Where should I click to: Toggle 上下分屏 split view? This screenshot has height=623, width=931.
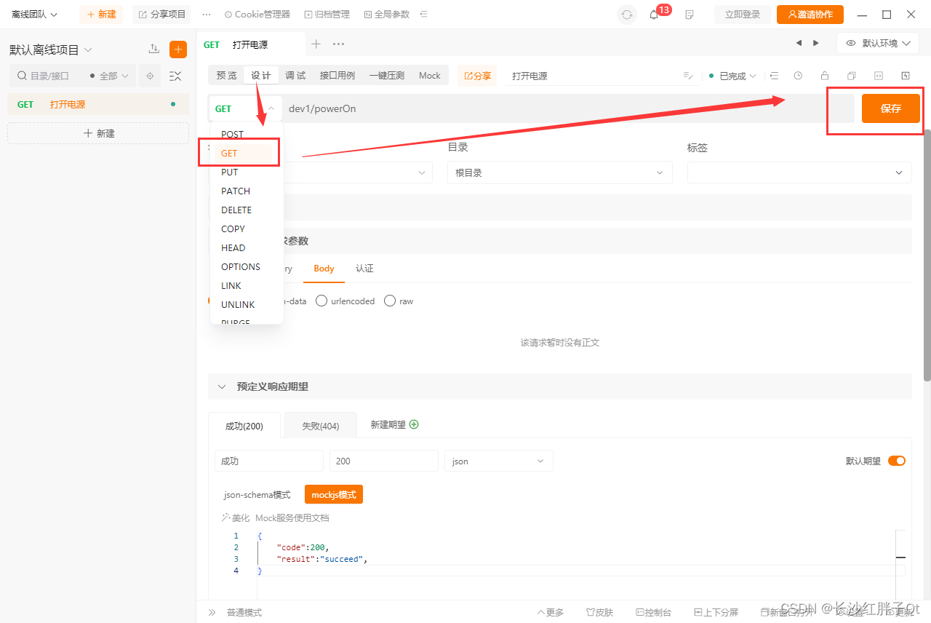pos(716,613)
